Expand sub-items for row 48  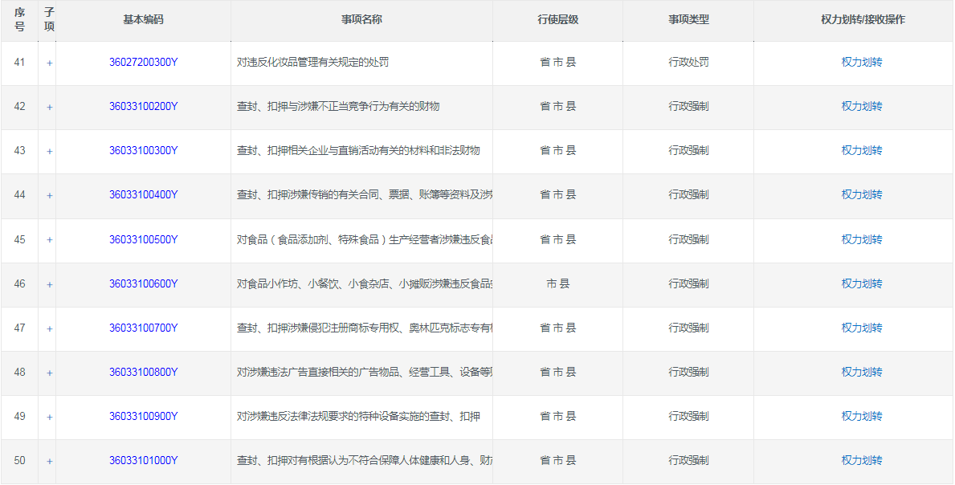tap(49, 373)
